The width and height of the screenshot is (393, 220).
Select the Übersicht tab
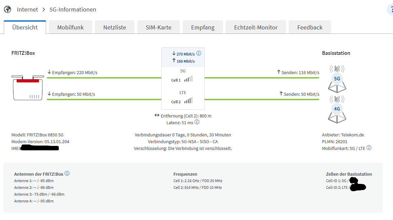tap(25, 27)
